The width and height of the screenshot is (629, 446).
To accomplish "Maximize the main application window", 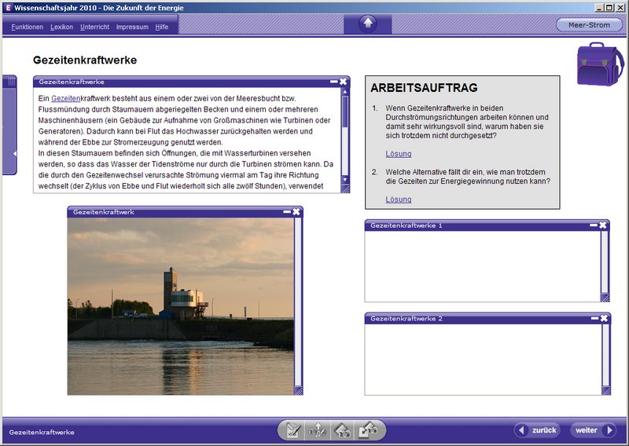I will click(609, 8).
